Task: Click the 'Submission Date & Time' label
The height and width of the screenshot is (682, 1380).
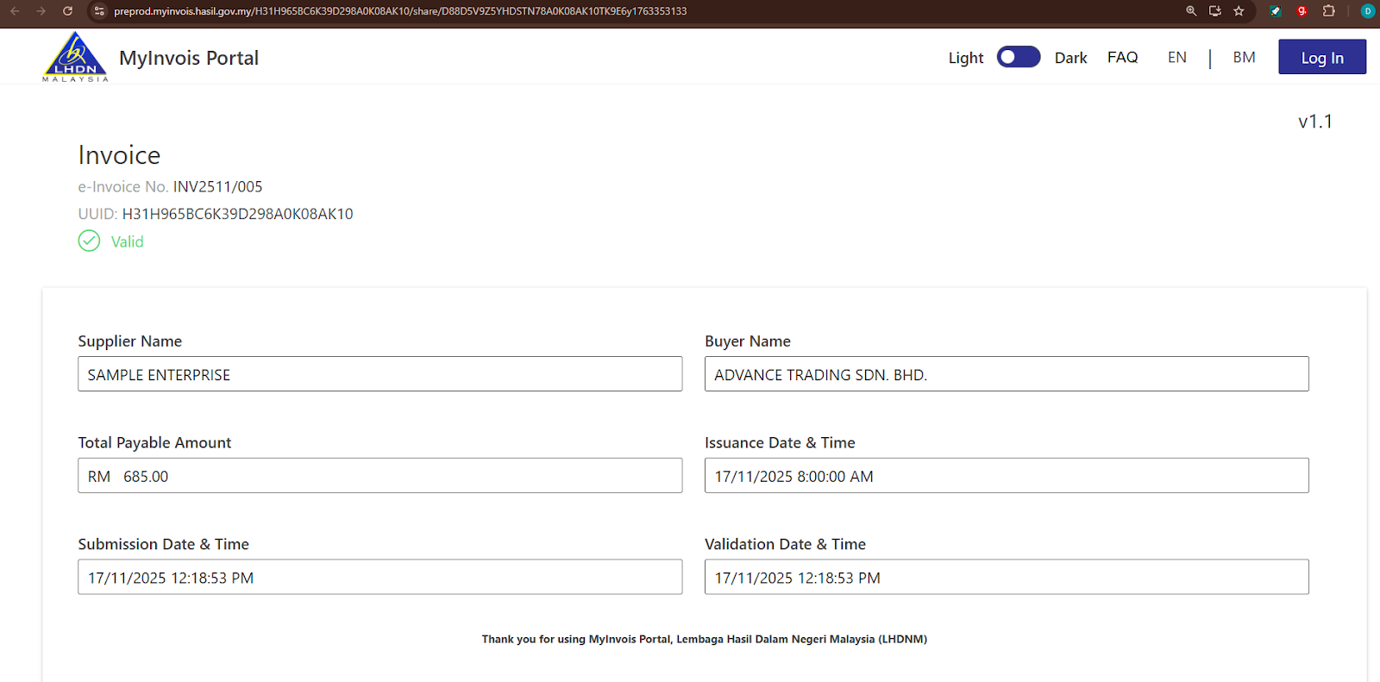Action: (163, 544)
